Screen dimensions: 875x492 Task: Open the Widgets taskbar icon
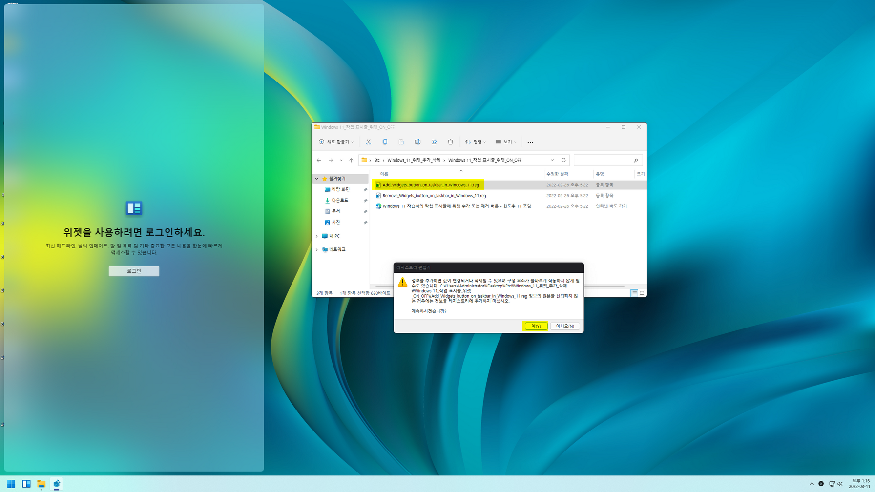[x=26, y=484]
